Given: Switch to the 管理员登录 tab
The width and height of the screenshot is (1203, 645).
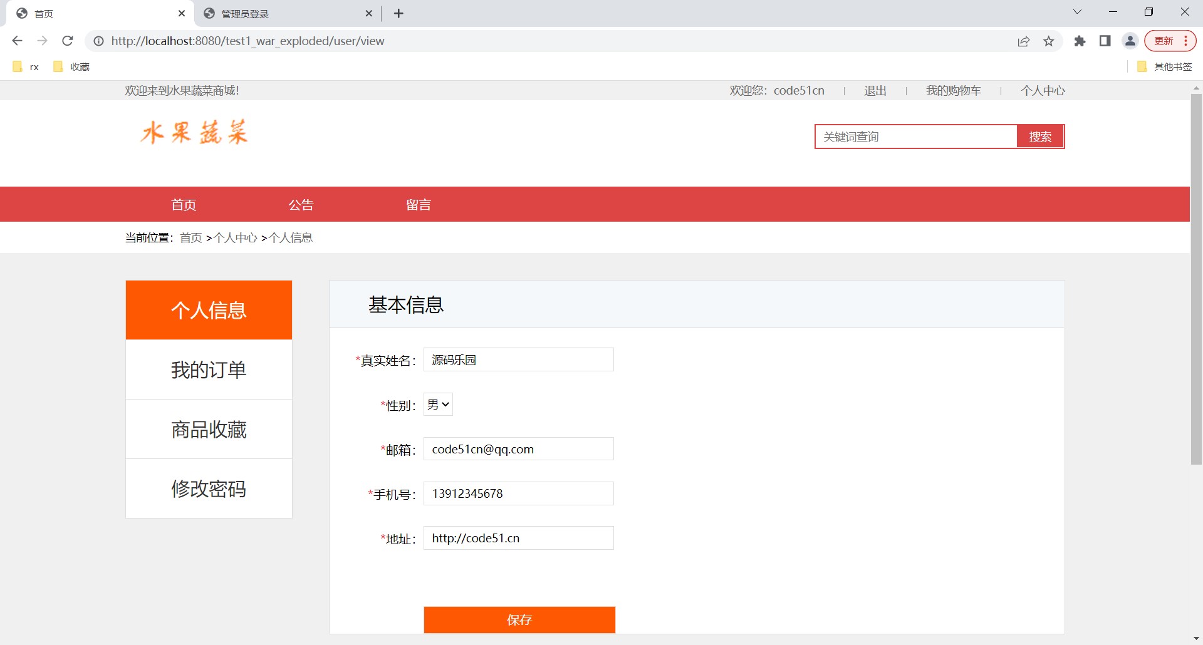Looking at the screenshot, I should (x=288, y=14).
